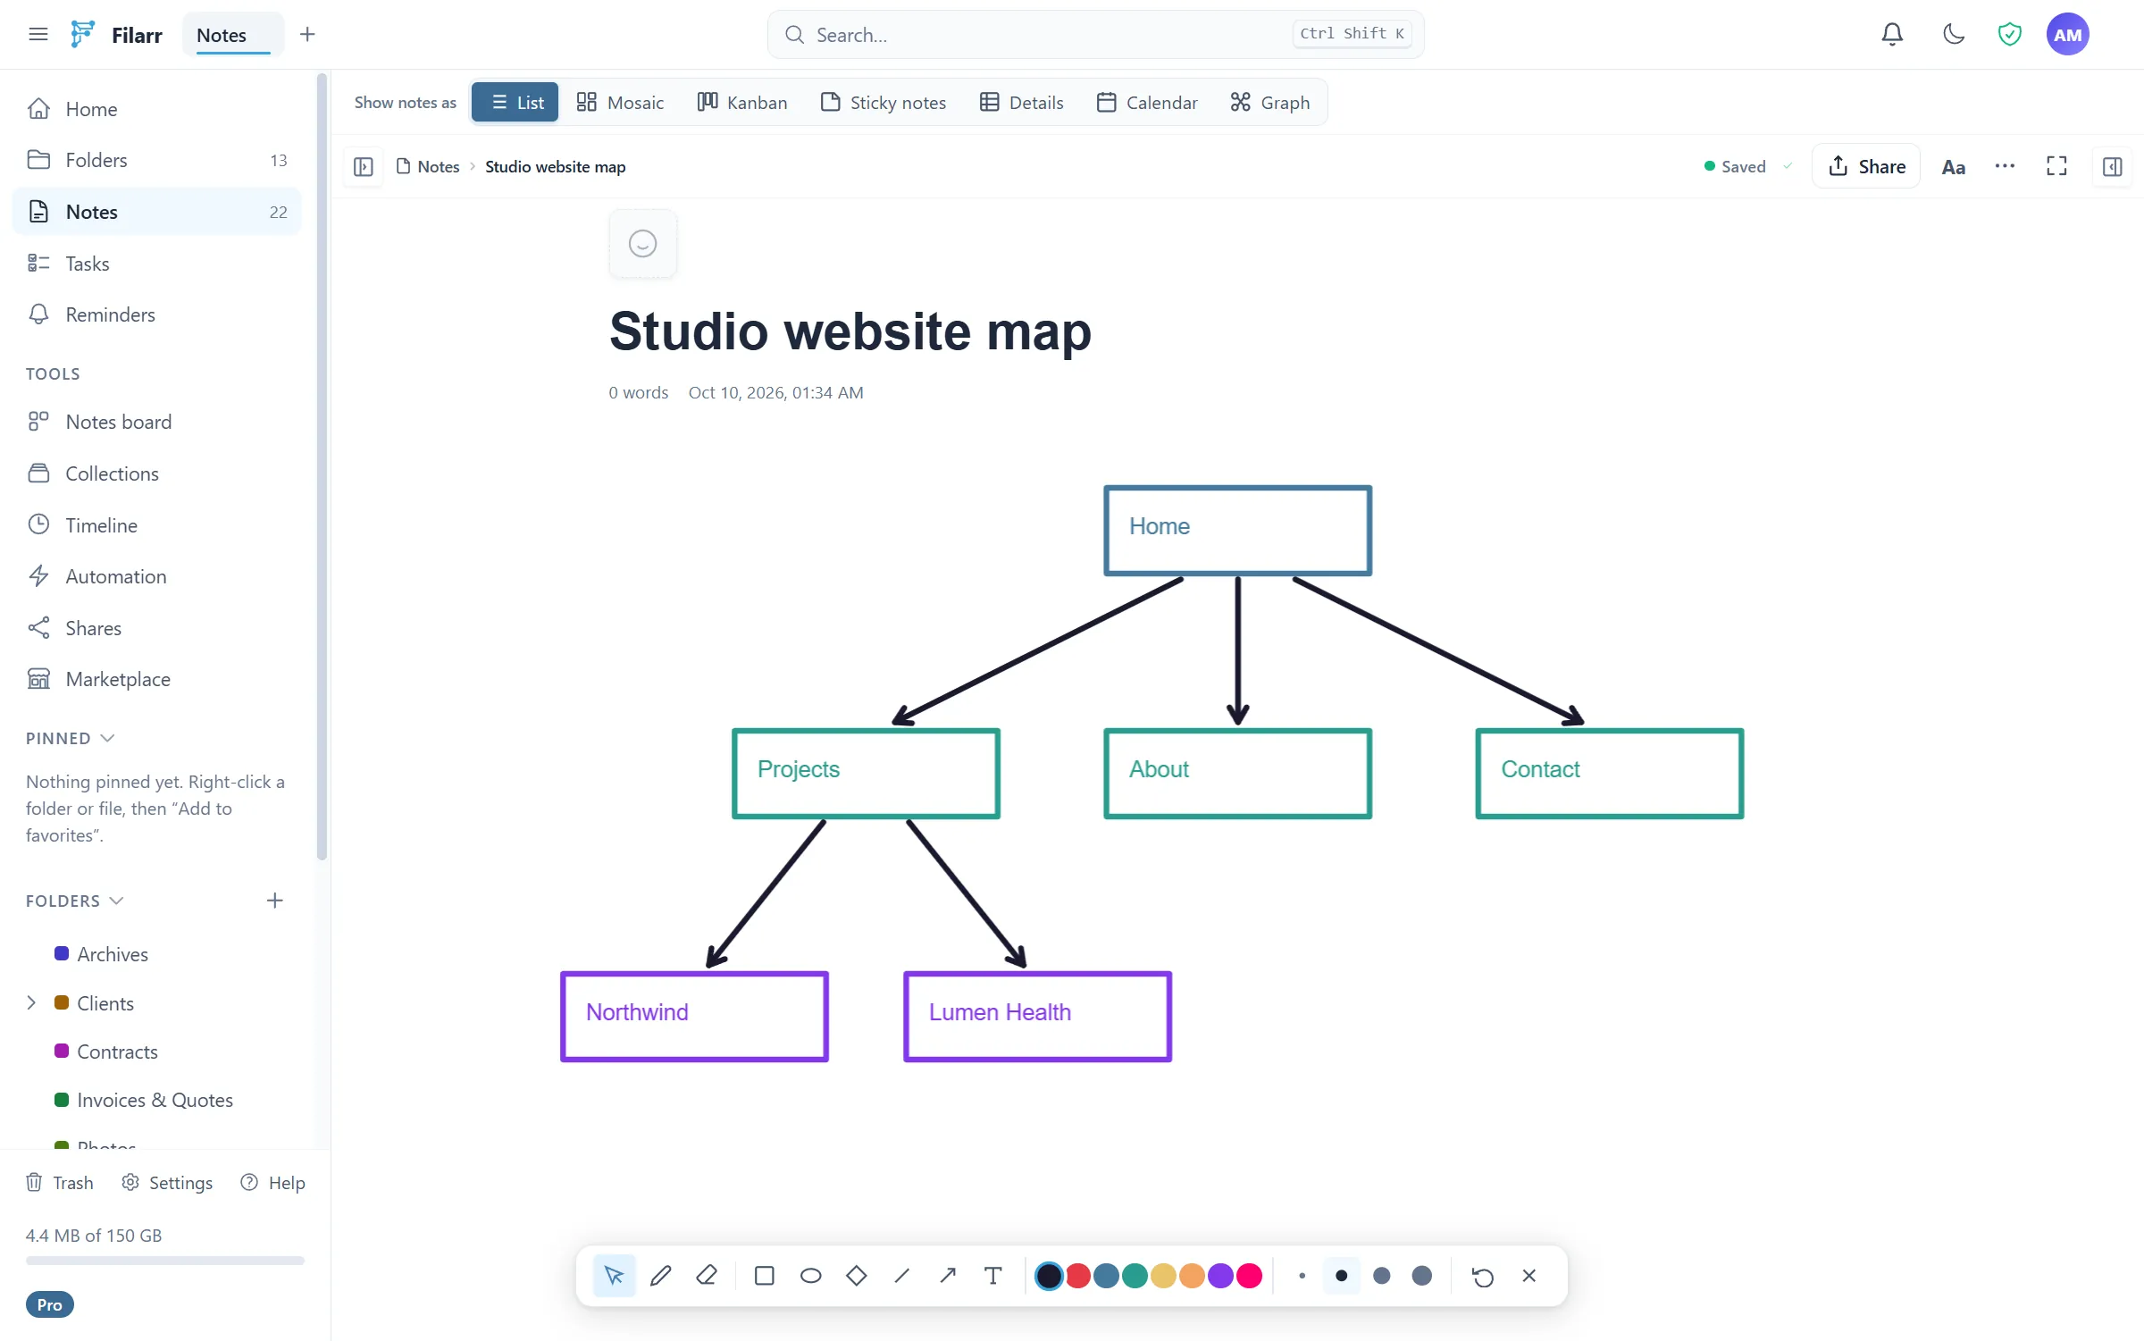Open a new tab with plus
The width and height of the screenshot is (2144, 1341).
pos(307,34)
